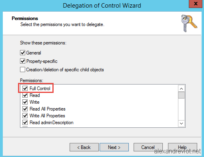Close the Delegation of Control Wizard
Viewport: 204px width, 157px height.
(196, 4)
